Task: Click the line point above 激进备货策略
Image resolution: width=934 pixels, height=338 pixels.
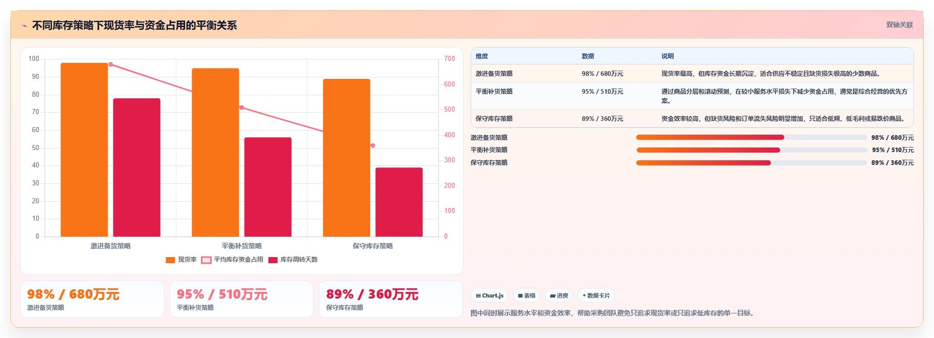Action: [x=111, y=65]
